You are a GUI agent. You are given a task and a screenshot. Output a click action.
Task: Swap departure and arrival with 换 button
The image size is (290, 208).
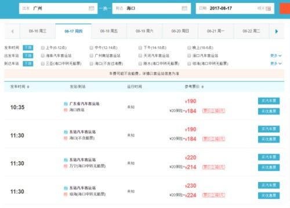point(105,9)
